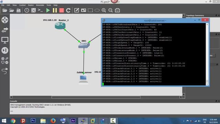Click the volume icon in system tray

point(199,121)
